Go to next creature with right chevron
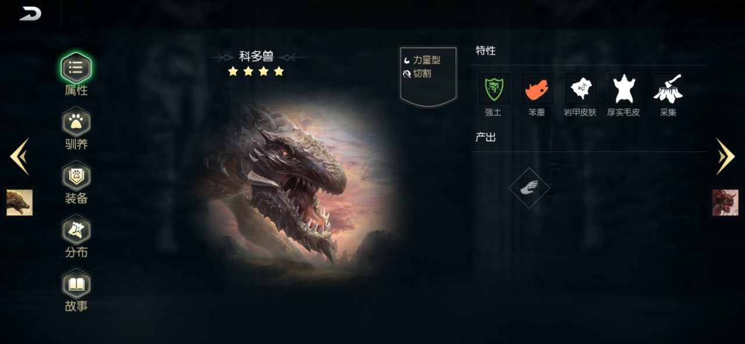 point(725,157)
